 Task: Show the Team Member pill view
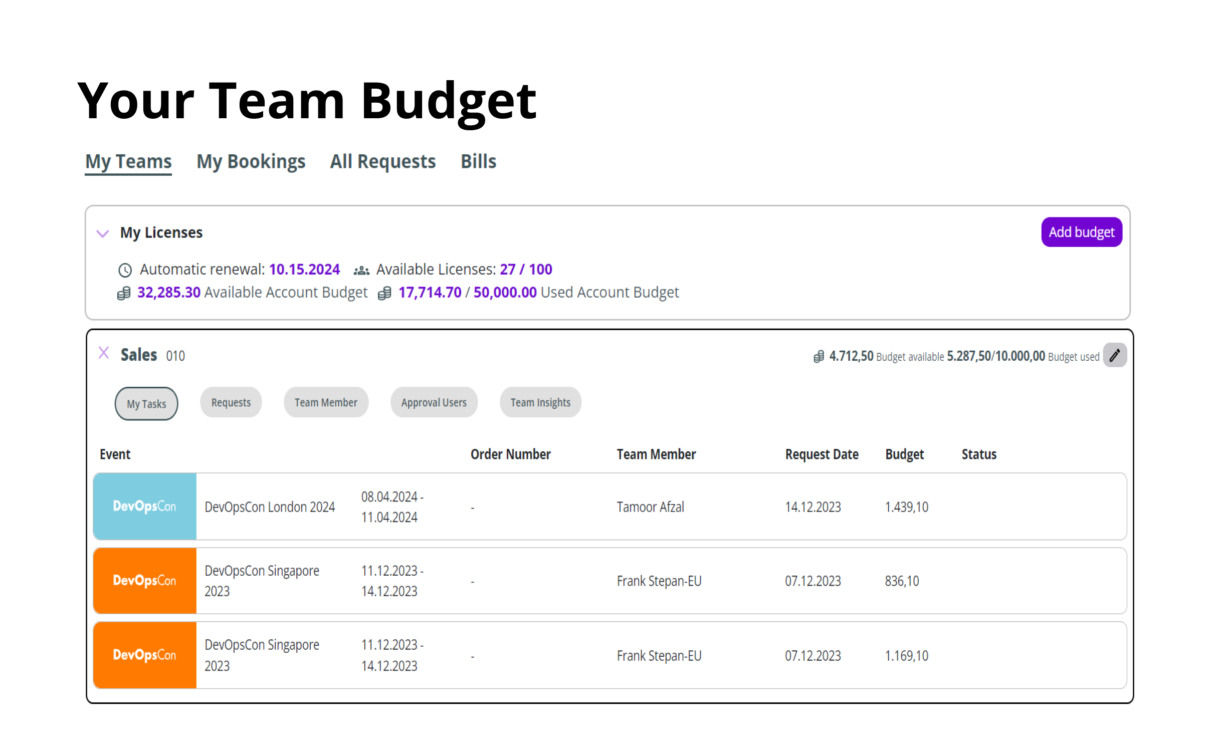coord(326,402)
